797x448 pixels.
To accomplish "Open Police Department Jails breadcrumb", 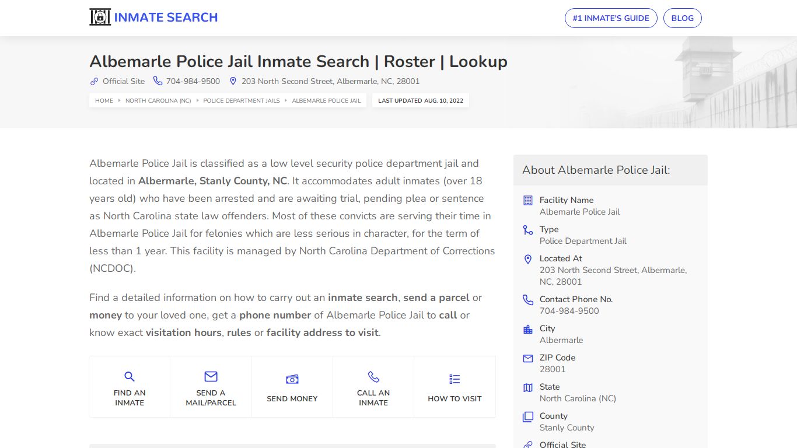I will point(242,100).
